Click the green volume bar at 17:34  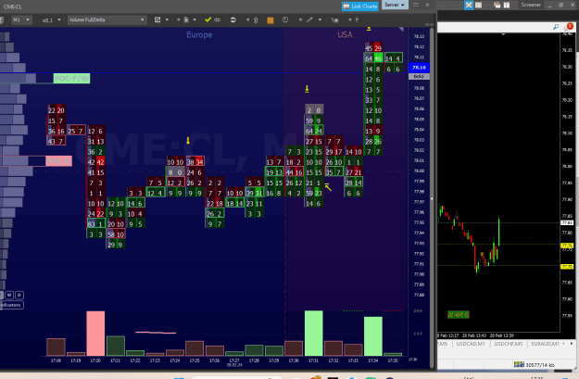(373, 336)
